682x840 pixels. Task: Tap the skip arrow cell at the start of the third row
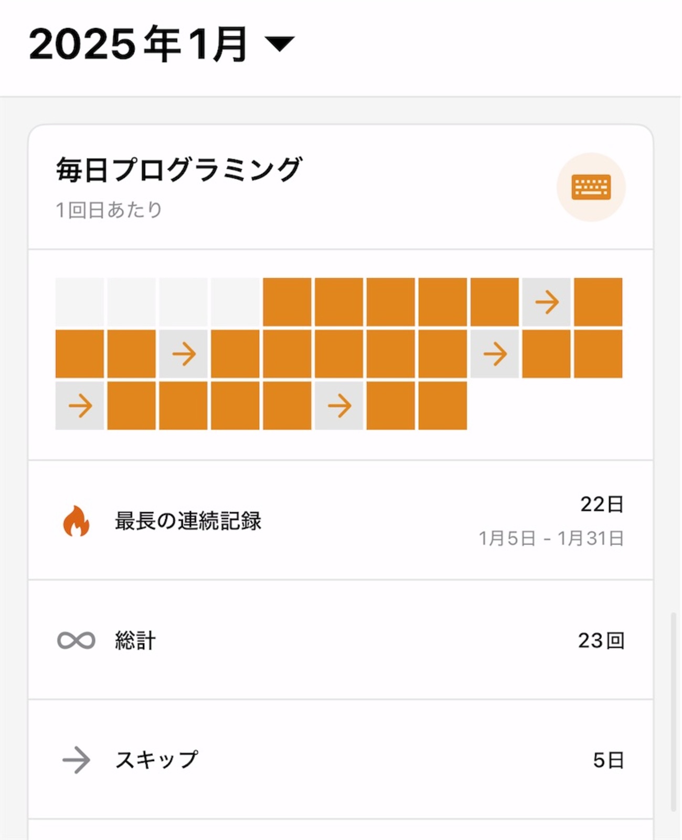pos(80,406)
